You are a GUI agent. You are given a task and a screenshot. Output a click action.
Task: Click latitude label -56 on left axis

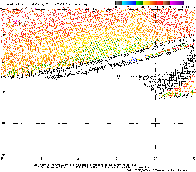click(2, 92)
